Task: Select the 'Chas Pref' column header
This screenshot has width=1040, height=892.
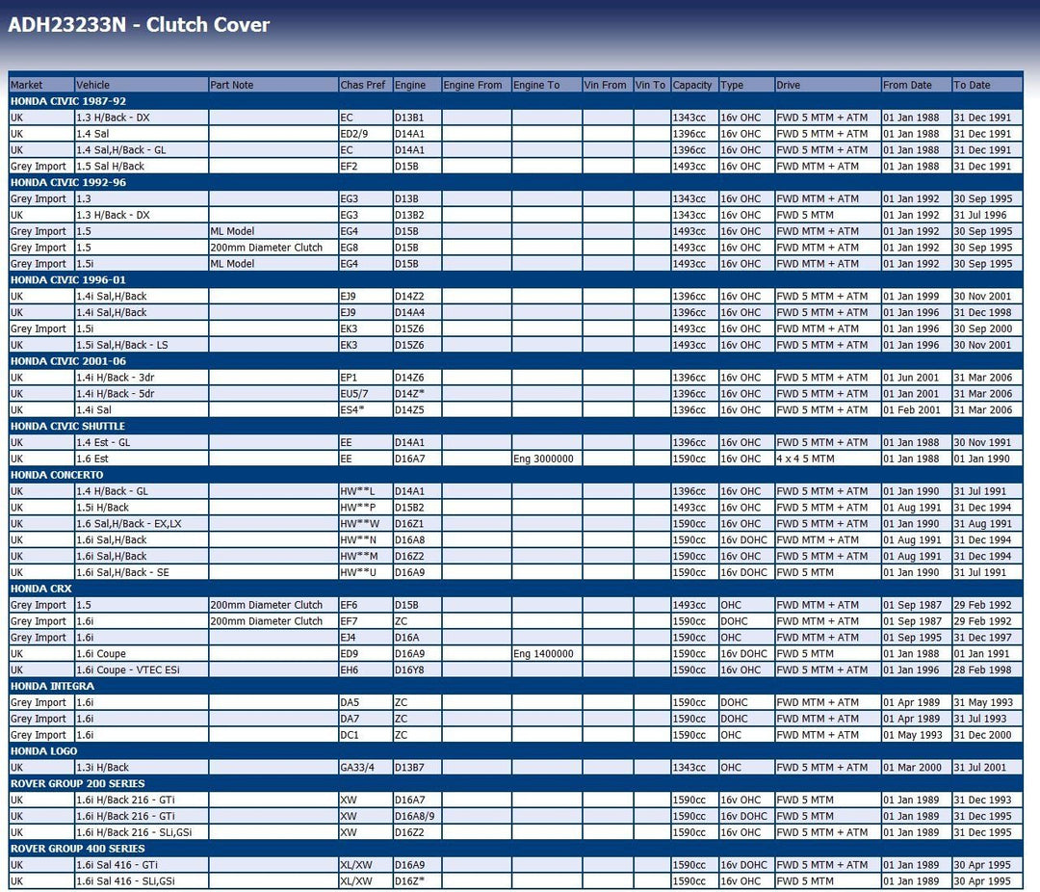Action: [366, 85]
